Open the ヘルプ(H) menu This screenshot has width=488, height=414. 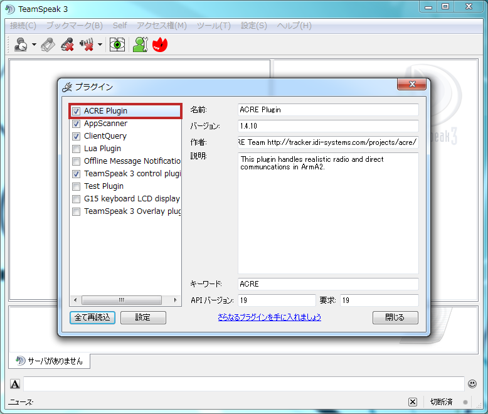(x=294, y=26)
